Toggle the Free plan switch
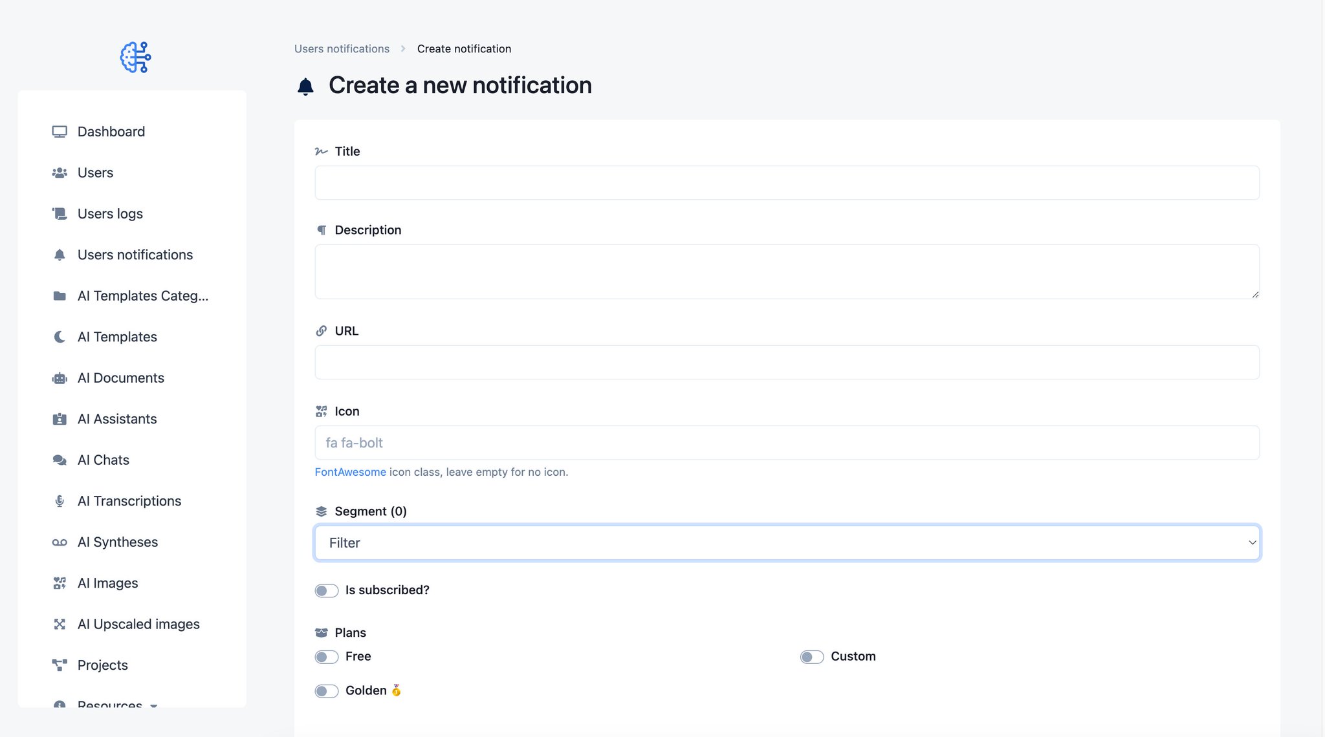1325x737 pixels. click(327, 657)
